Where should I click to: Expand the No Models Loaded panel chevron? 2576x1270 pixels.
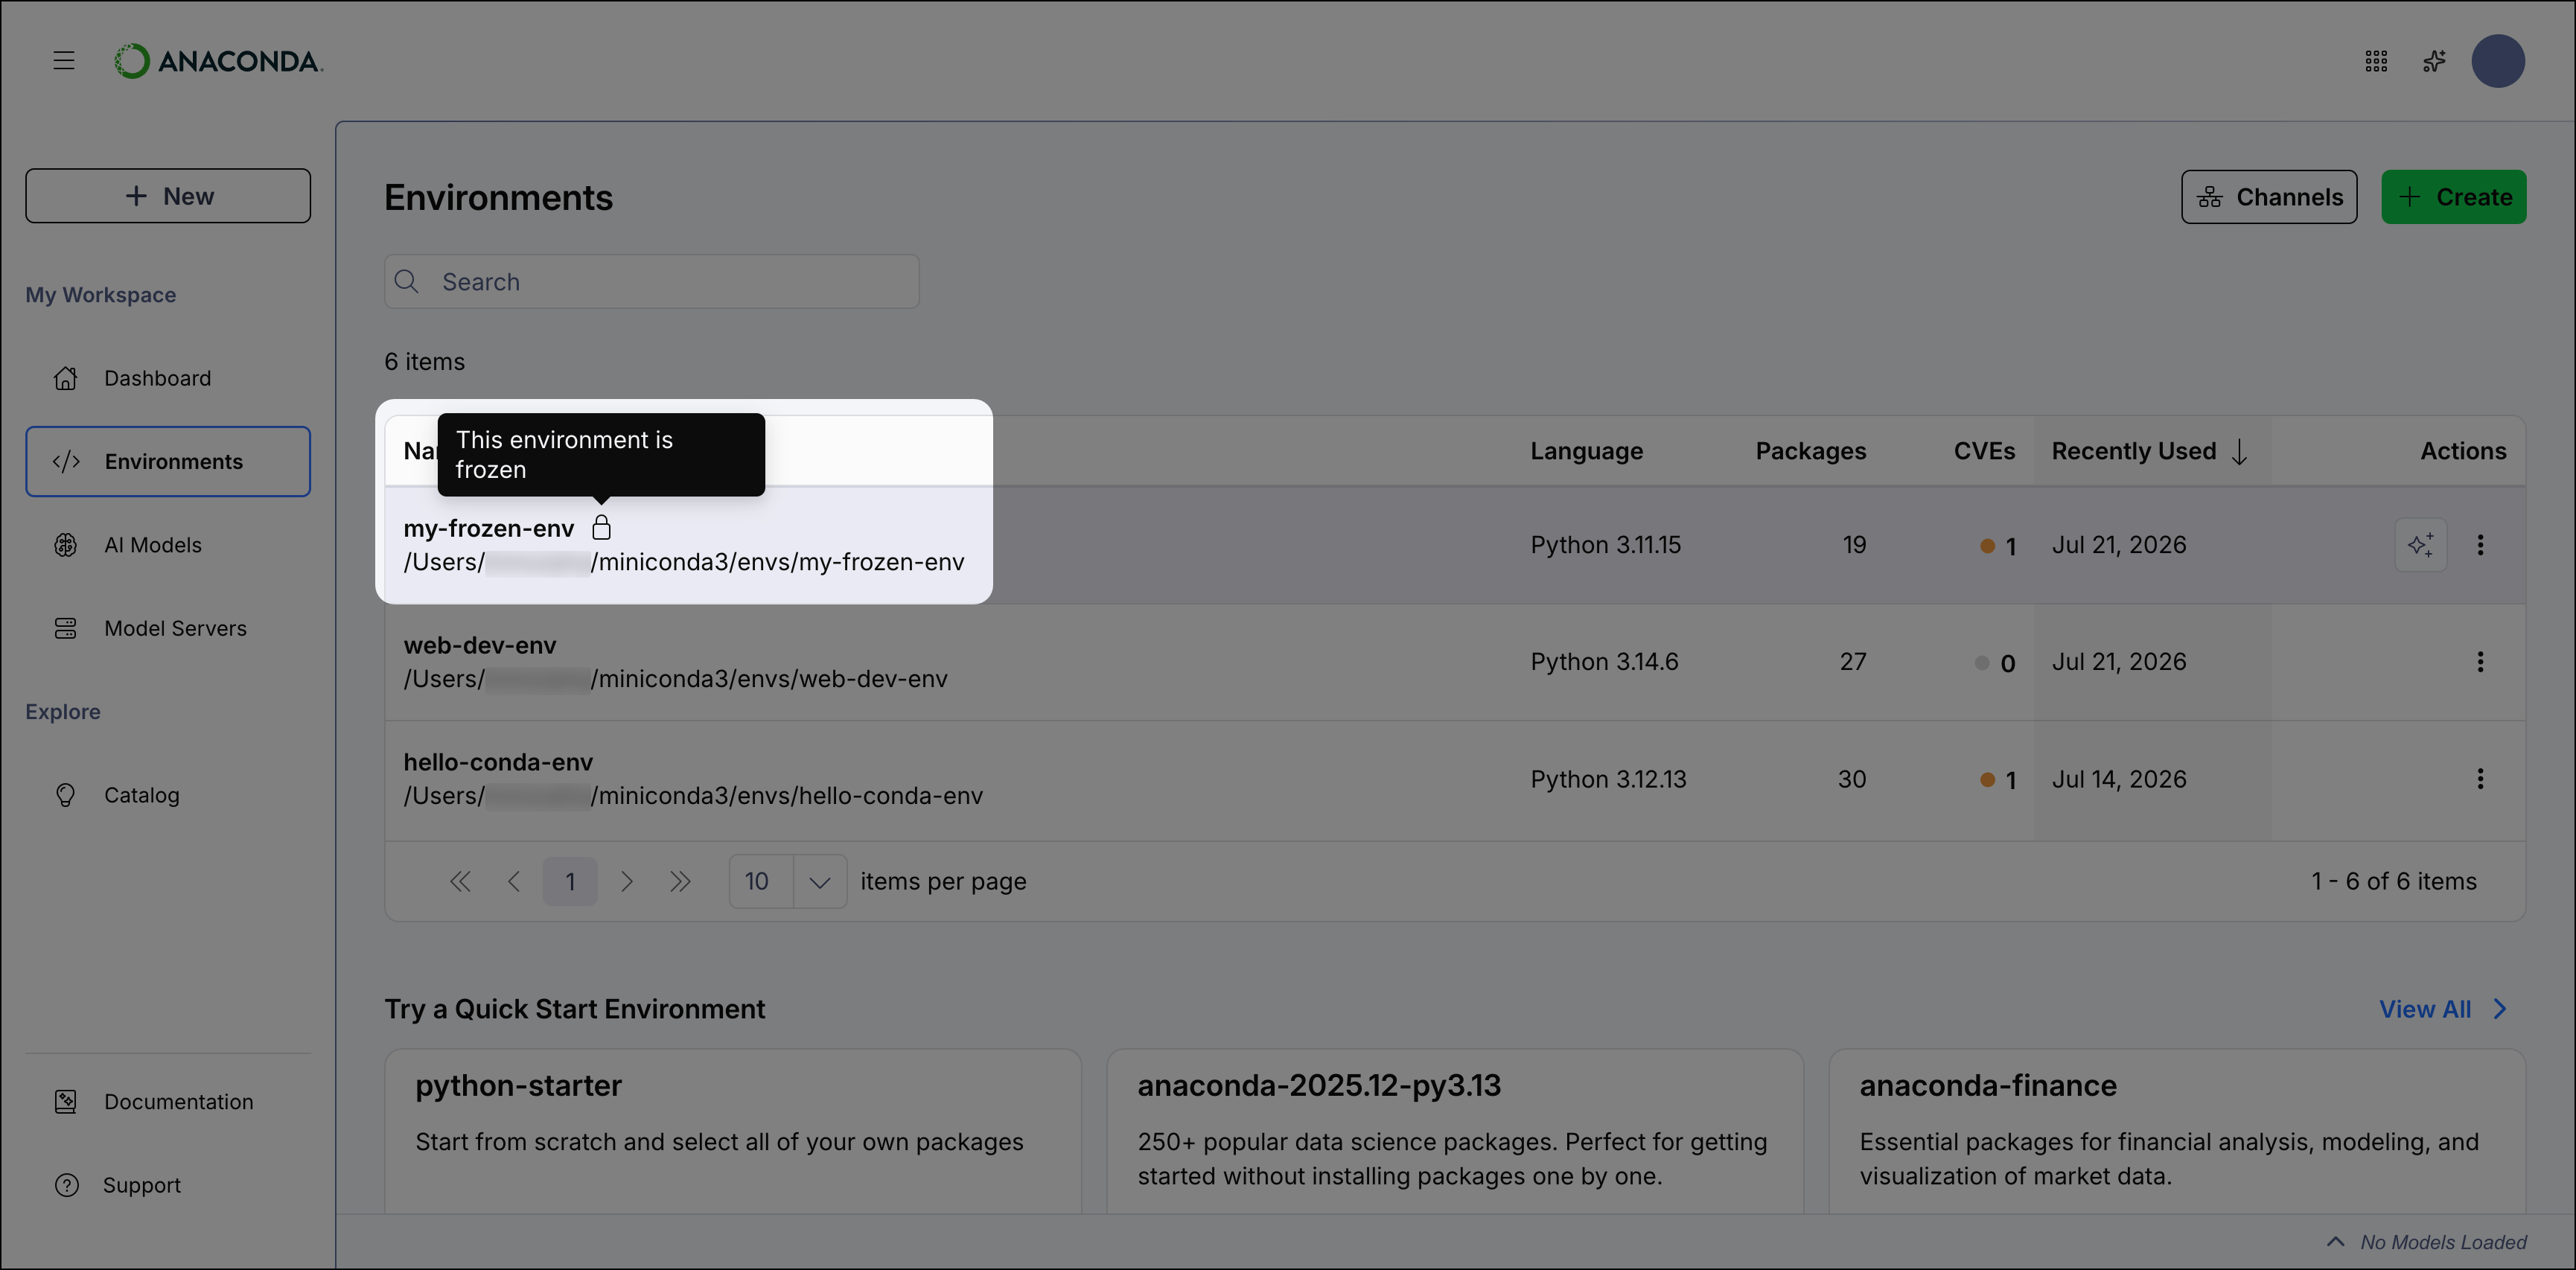pos(2335,1242)
